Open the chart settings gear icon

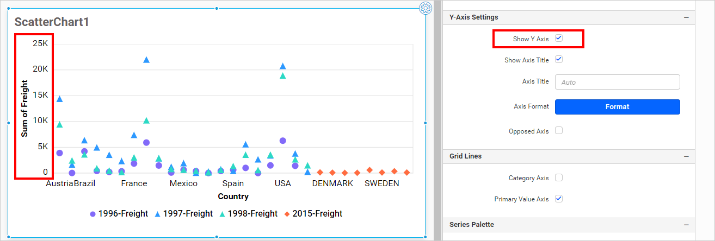426,8
